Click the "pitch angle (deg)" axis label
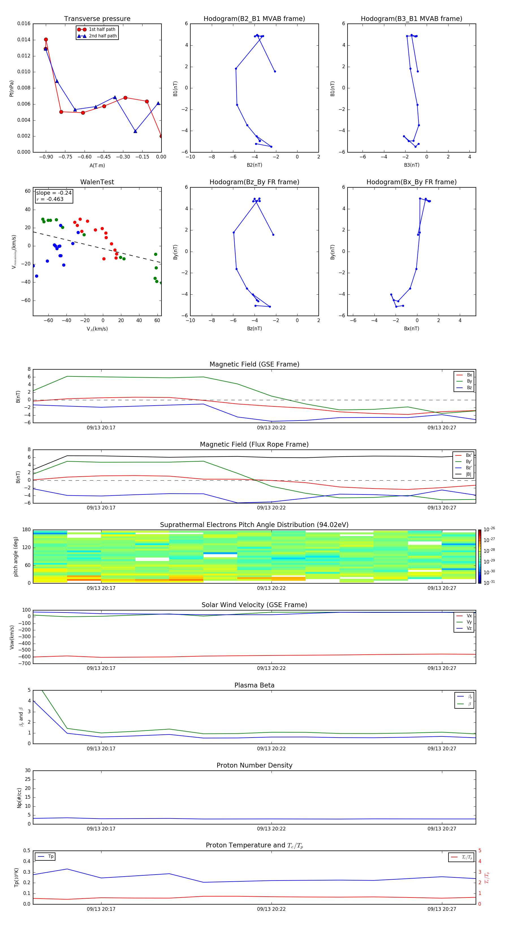This screenshot has height=934, width=509. pyautogui.click(x=16, y=556)
